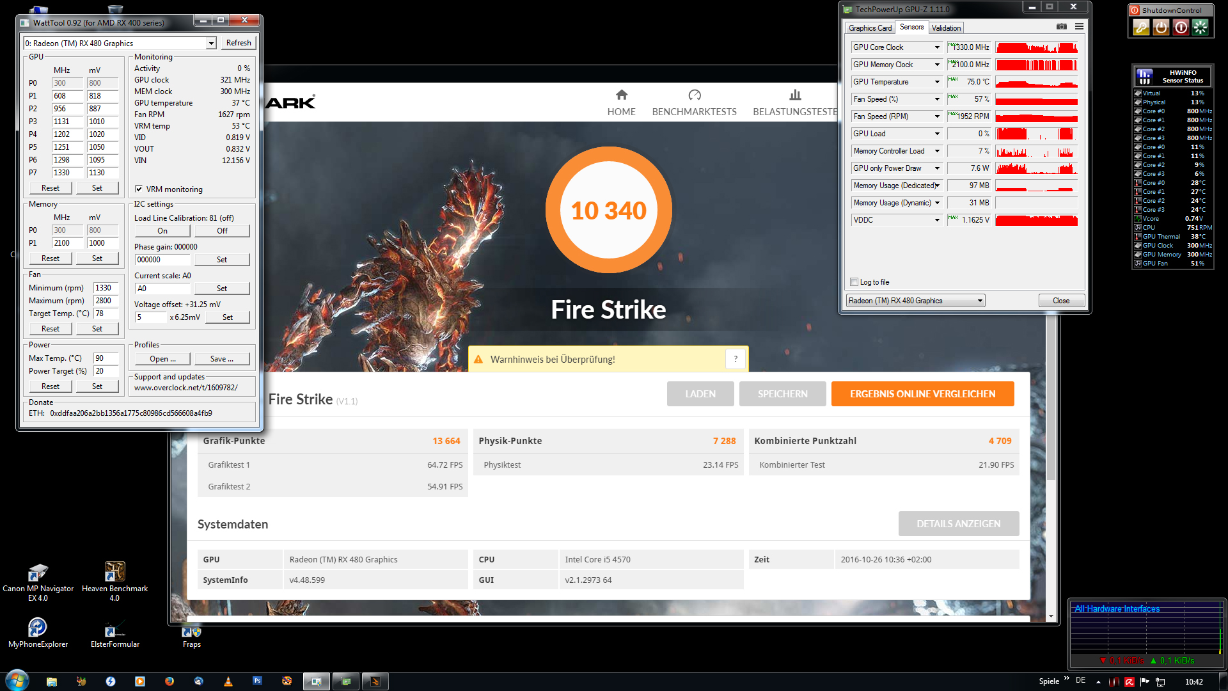
Task: Click the help question mark on the warning banner
Action: coord(736,359)
